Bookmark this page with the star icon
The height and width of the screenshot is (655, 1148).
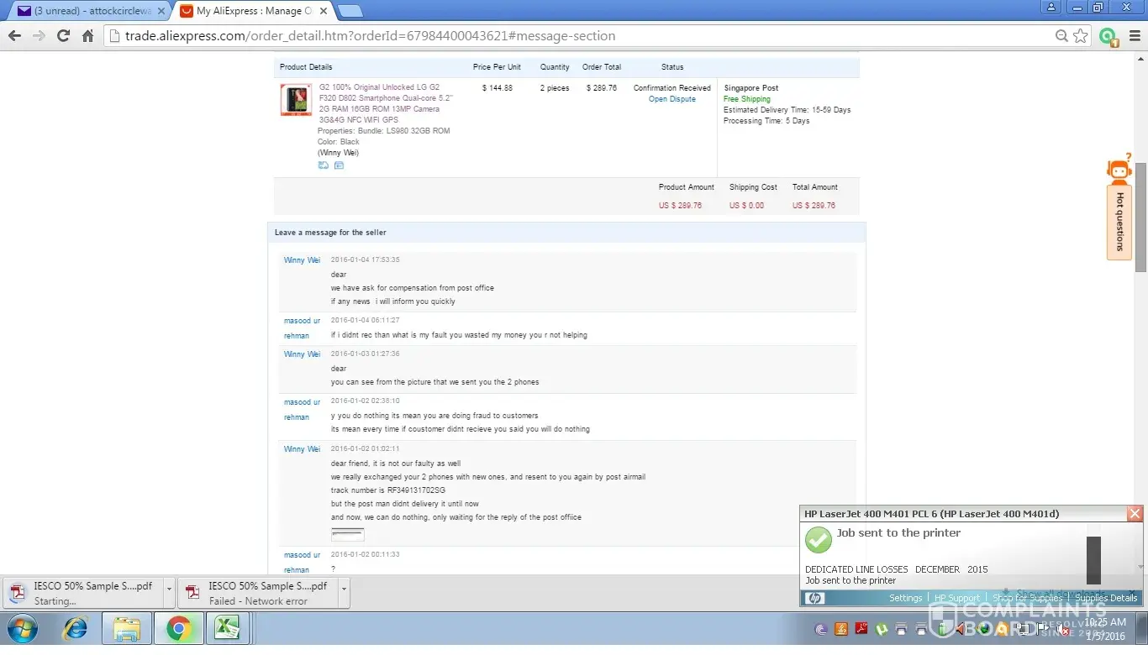[x=1081, y=36]
